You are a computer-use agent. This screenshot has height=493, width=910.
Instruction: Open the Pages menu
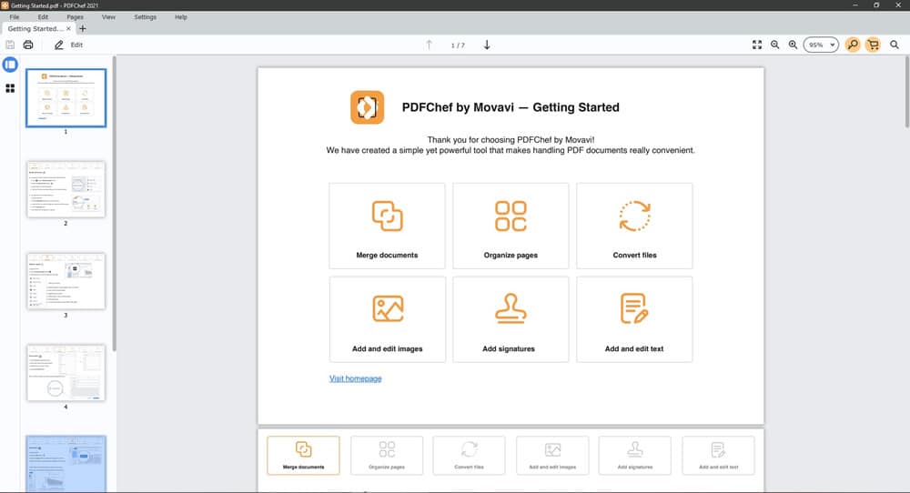[75, 16]
